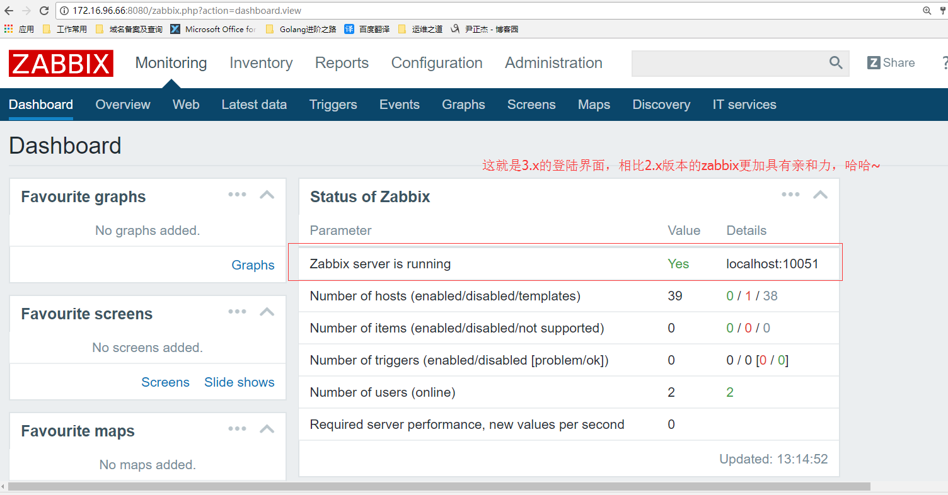Click the ZABBIX logo
The height and width of the screenshot is (495, 948).
(61, 64)
